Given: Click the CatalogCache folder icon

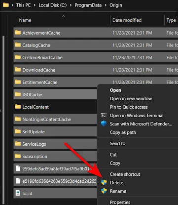Looking at the screenshot, I should [x=18, y=45].
